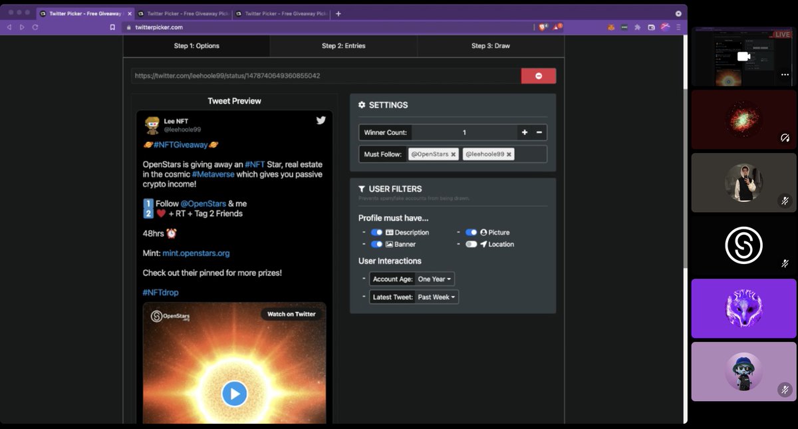Open the Brave Rewards triangle icon
798x429 pixels.
557,27
